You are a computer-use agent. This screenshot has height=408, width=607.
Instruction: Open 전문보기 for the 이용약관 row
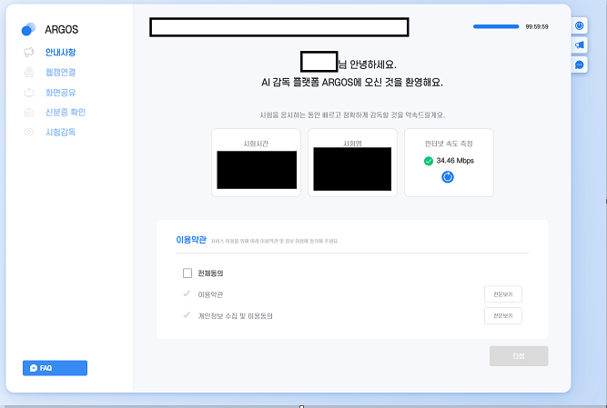[x=503, y=294]
